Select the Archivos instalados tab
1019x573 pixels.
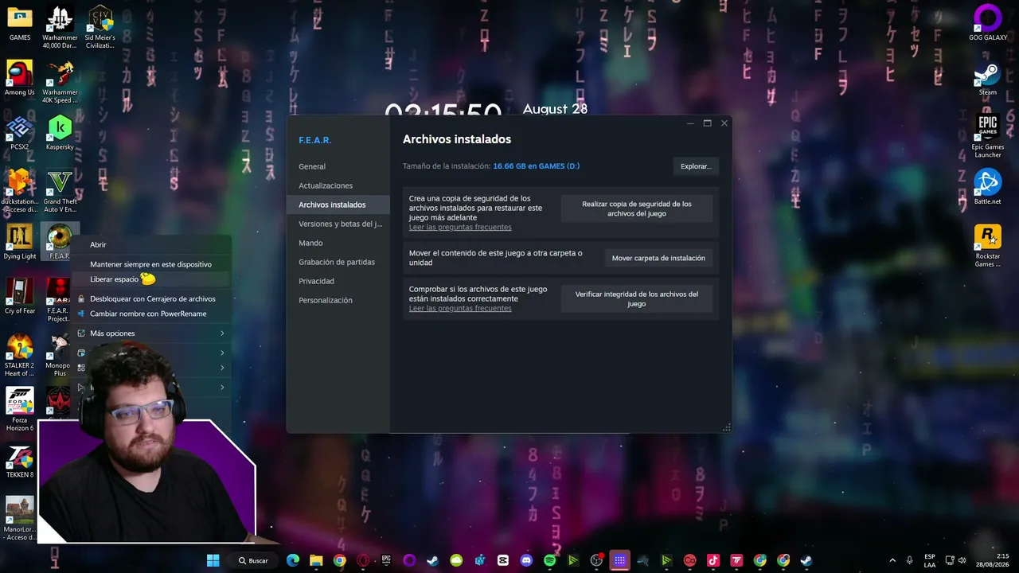[338, 205]
